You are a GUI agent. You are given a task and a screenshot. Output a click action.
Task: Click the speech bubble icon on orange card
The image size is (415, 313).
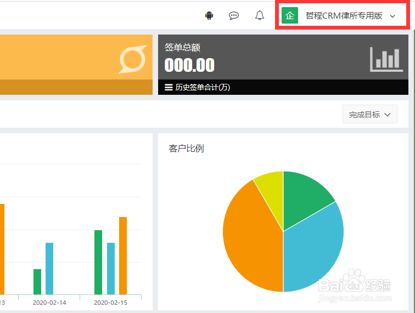(x=133, y=60)
